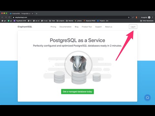Open the photos bookmark
This screenshot has height=116, width=155.
[78, 21]
